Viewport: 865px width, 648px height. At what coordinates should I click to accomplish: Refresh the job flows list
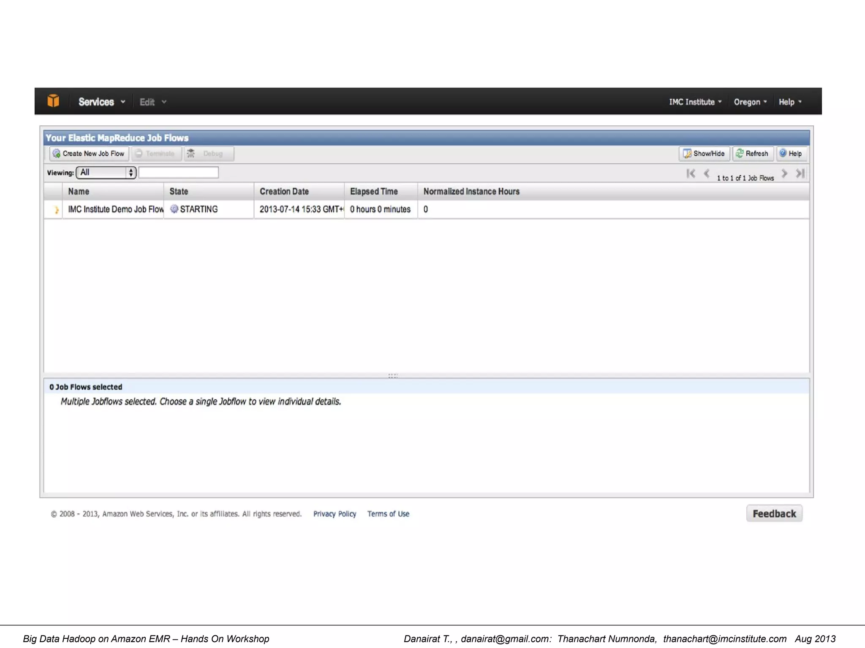[x=752, y=154]
